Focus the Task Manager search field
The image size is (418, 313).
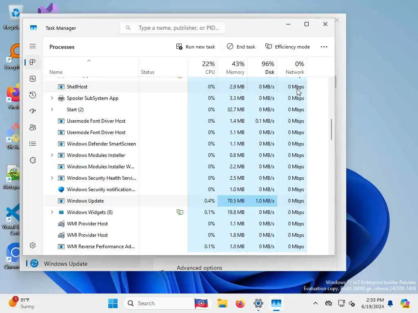(x=173, y=28)
